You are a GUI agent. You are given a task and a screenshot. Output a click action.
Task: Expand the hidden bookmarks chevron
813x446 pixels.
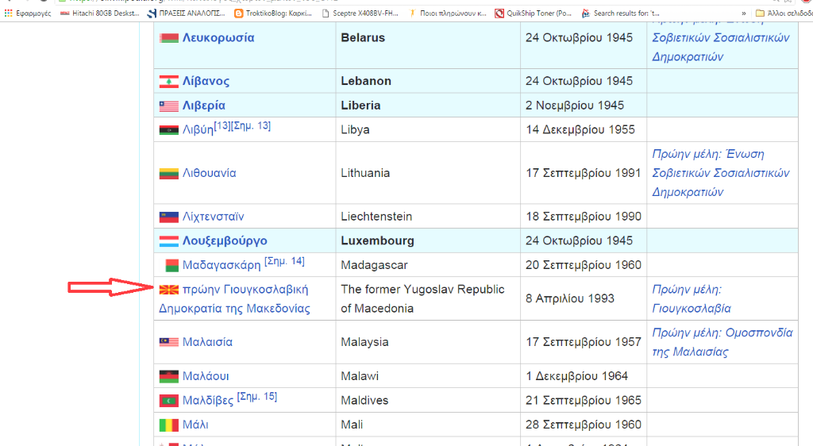pyautogui.click(x=743, y=13)
